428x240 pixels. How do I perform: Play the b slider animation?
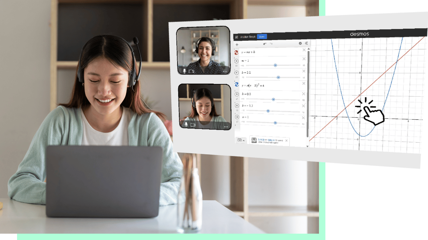pyautogui.click(x=237, y=73)
